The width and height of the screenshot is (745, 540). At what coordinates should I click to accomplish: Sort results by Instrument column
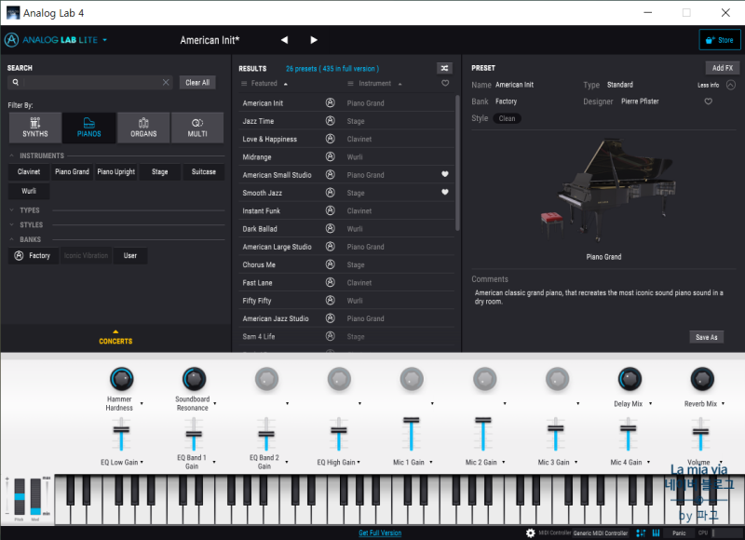(x=375, y=84)
